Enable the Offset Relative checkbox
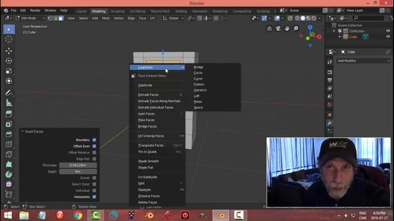The height and width of the screenshot is (221, 394). click(x=94, y=152)
